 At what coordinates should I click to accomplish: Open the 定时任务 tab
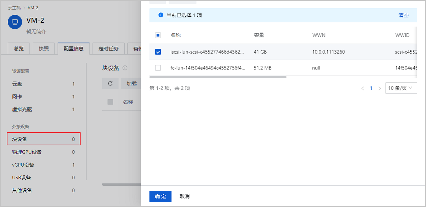coord(108,49)
